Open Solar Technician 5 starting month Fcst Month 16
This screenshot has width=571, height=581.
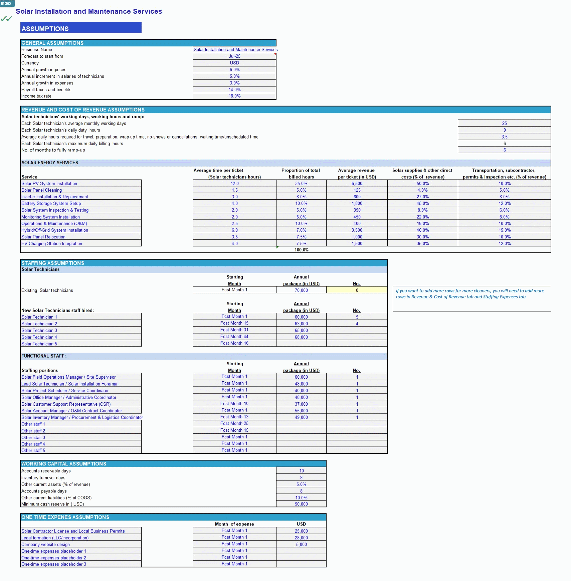234,343
